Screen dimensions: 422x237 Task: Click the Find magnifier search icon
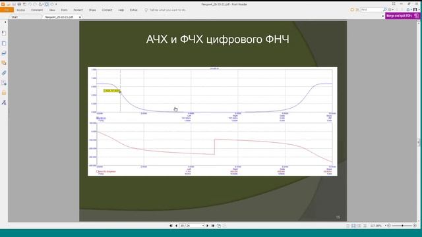point(384,10)
